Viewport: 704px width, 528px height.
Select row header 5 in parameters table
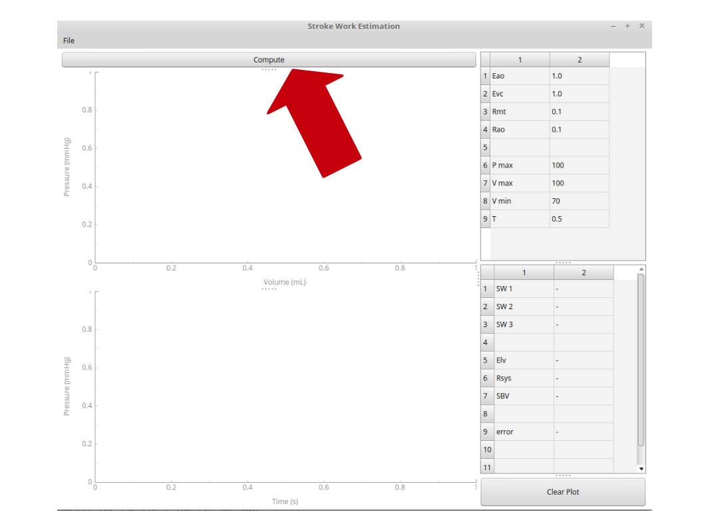point(485,147)
